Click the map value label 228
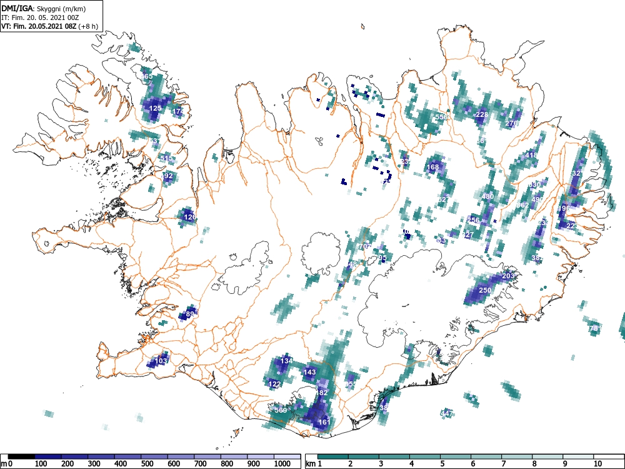The height and width of the screenshot is (469, 625). click(x=482, y=114)
